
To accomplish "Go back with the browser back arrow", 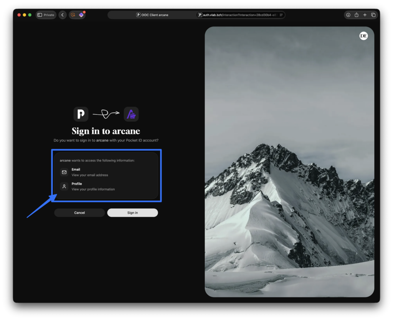I will pos(63,15).
